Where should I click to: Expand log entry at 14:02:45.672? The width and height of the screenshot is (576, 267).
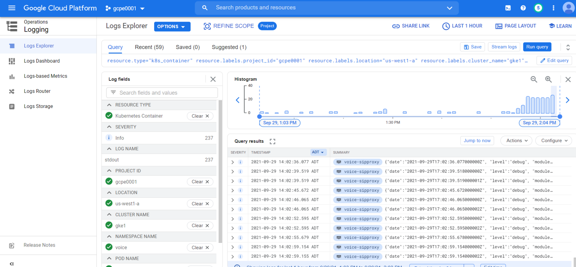click(233, 191)
